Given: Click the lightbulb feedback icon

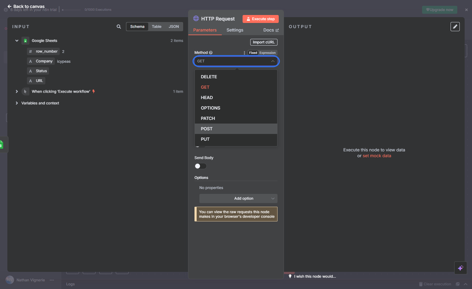Looking at the screenshot, I should (x=290, y=276).
